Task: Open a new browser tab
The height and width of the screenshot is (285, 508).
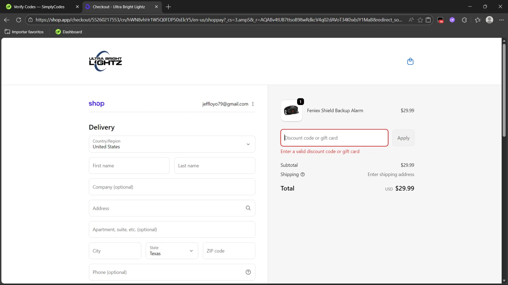Action: 168,7
